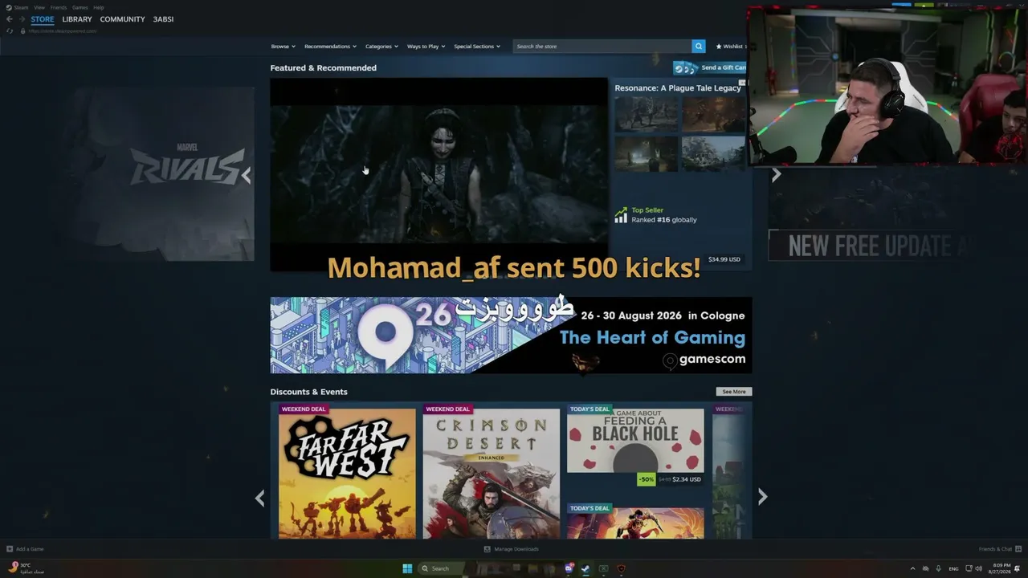Open first Resonance screenshot thumbnail

[647, 114]
